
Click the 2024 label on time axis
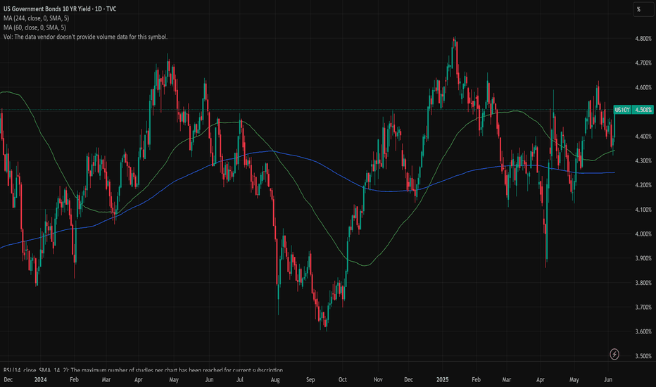point(41,380)
